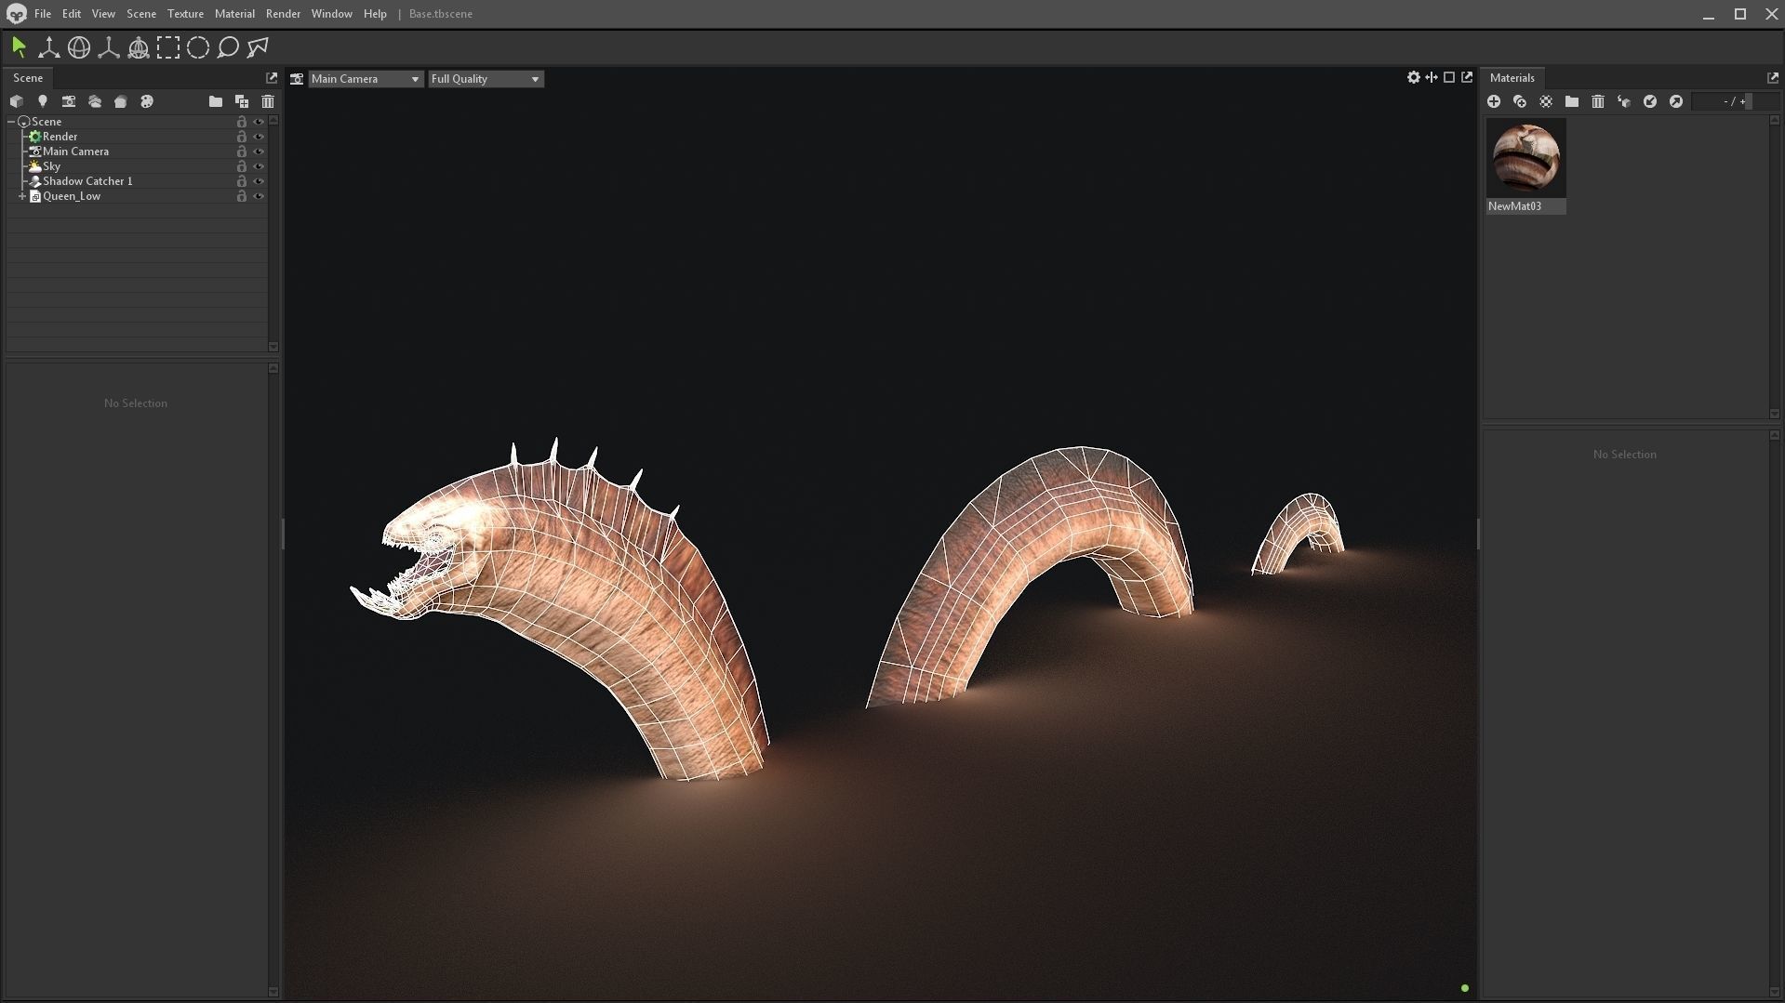
Task: Apply material to selected object cube icon
Action: point(1624,101)
